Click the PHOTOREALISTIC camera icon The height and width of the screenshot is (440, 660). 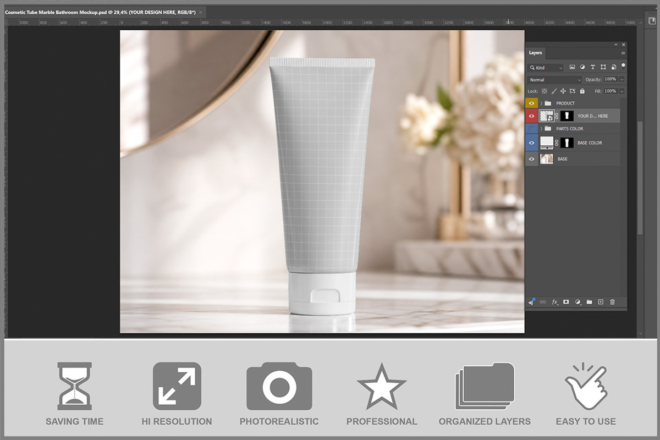pos(279,386)
